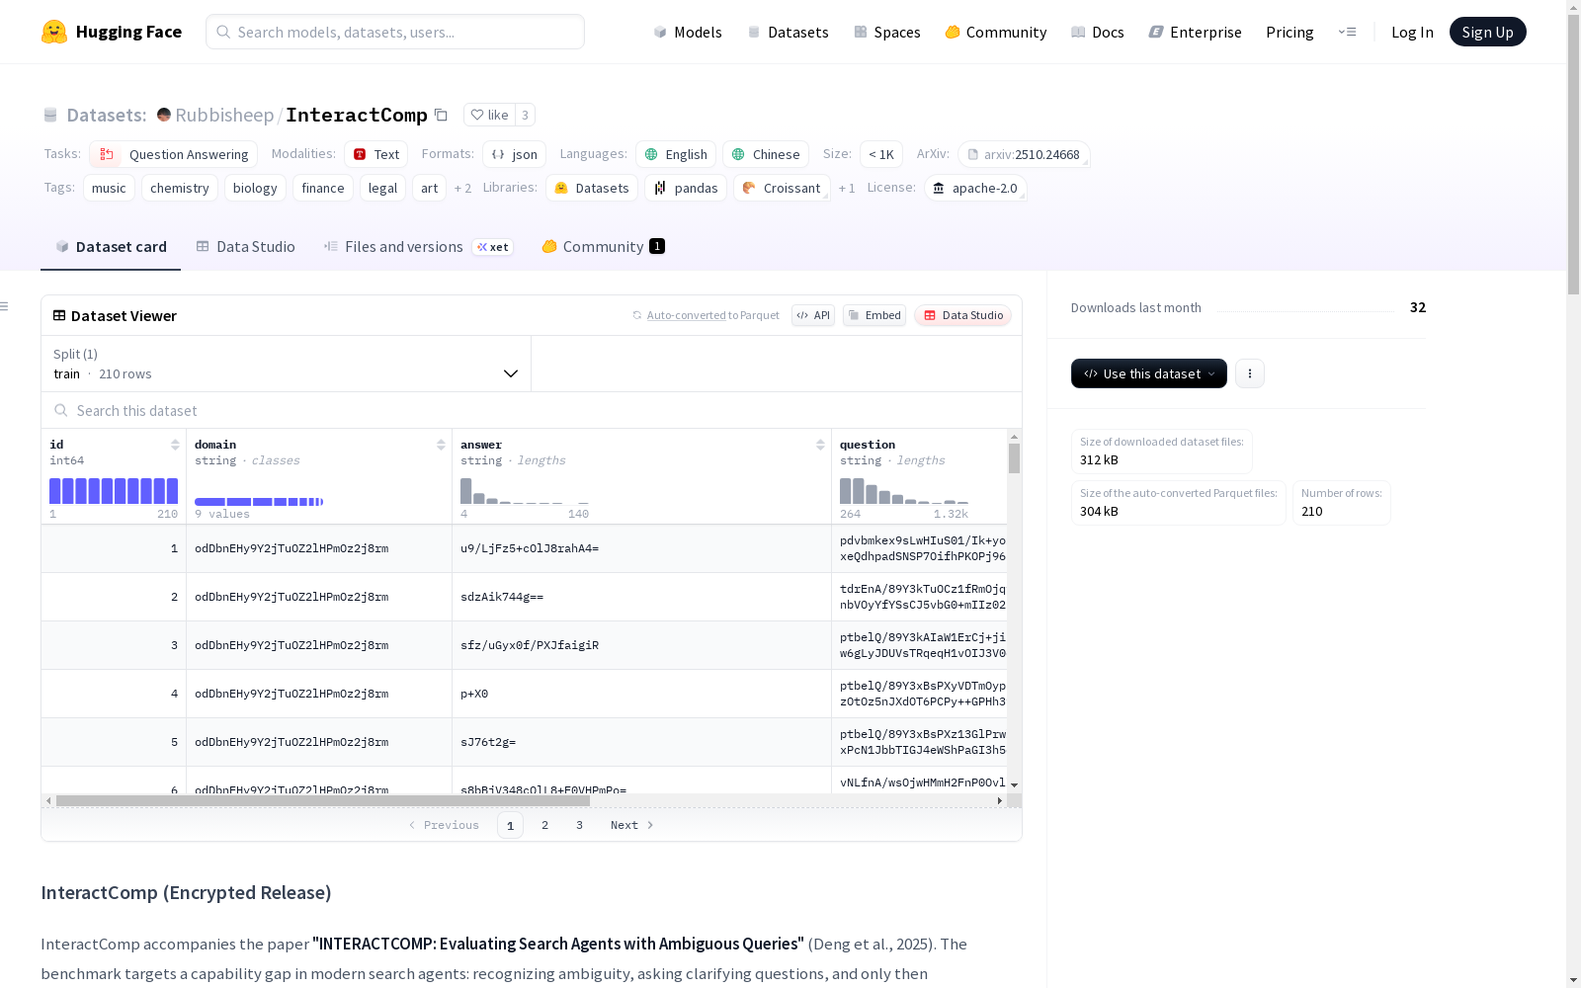Click the music tag

click(x=109, y=188)
